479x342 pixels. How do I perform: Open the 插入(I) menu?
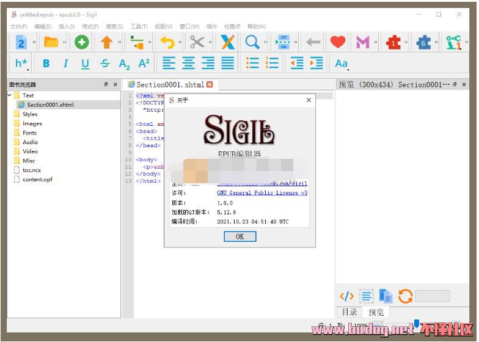[x=67, y=27]
